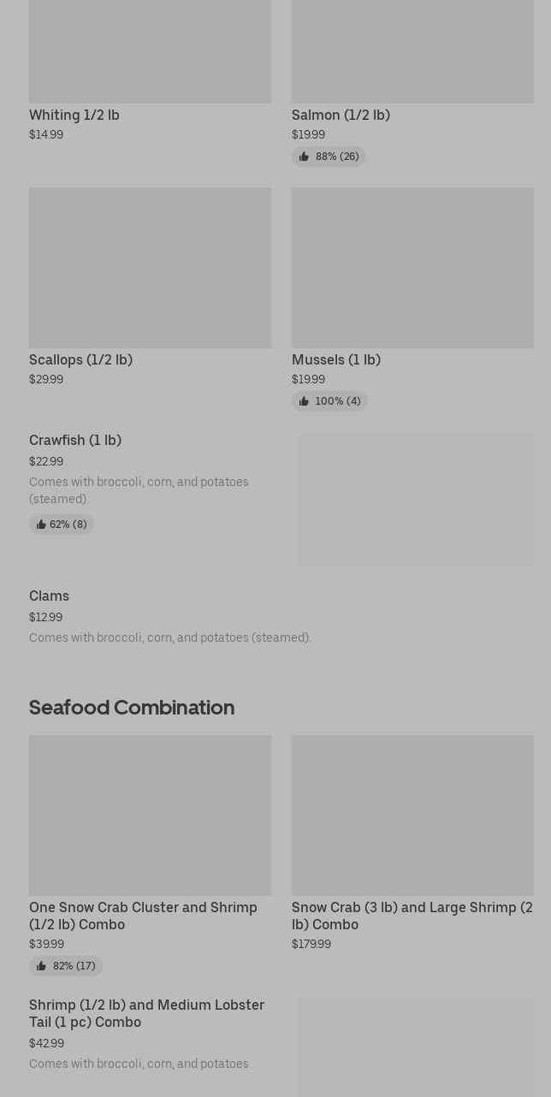The image size is (551, 1097).
Task: Open the Shrimp and Medium Lobster Tail Combo title
Action: [x=146, y=1013]
